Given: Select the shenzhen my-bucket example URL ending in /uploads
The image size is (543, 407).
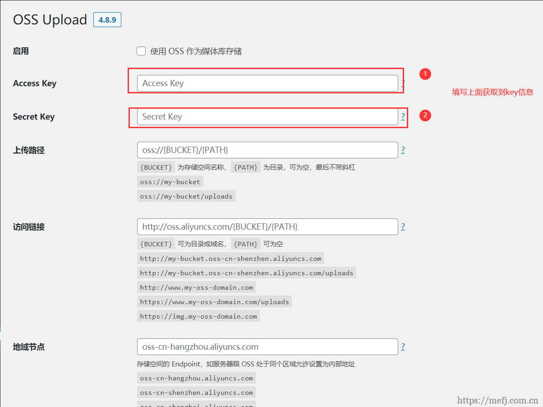Looking at the screenshot, I should pyautogui.click(x=247, y=273).
